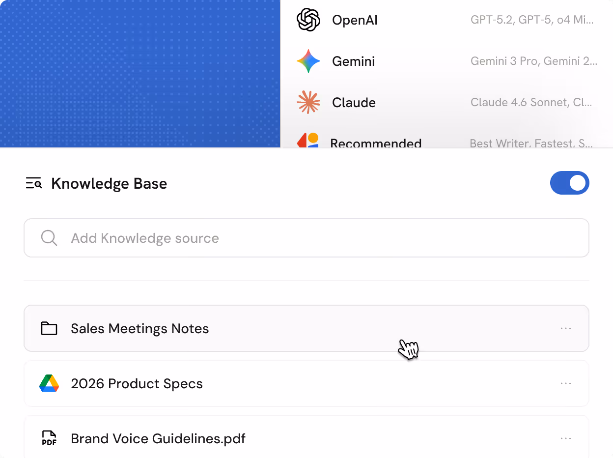Open the 2026 Product Specs document
The height and width of the screenshot is (458, 613).
point(137,383)
